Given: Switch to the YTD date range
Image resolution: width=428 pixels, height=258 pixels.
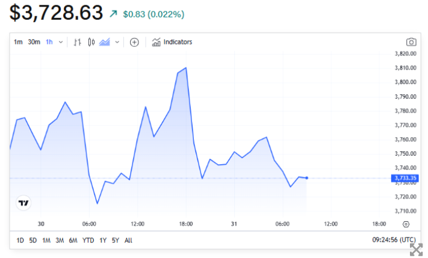Looking at the screenshot, I should [88, 240].
